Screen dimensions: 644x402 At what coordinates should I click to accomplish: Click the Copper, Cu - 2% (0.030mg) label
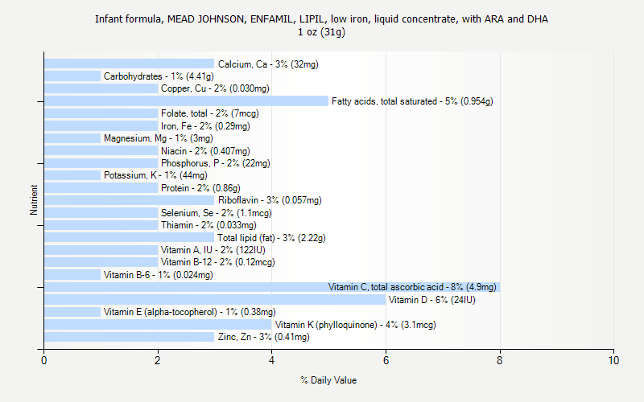(215, 88)
